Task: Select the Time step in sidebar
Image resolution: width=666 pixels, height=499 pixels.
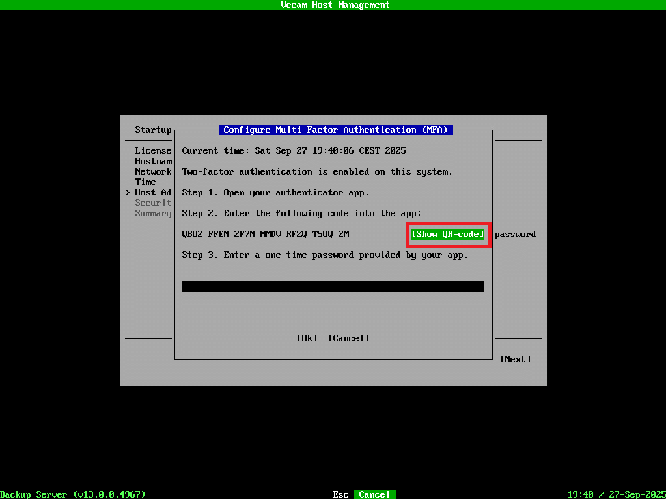Action: [145, 182]
